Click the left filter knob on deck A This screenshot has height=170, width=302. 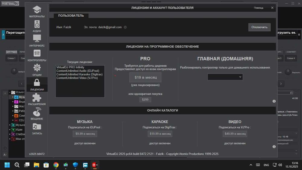coord(14,71)
